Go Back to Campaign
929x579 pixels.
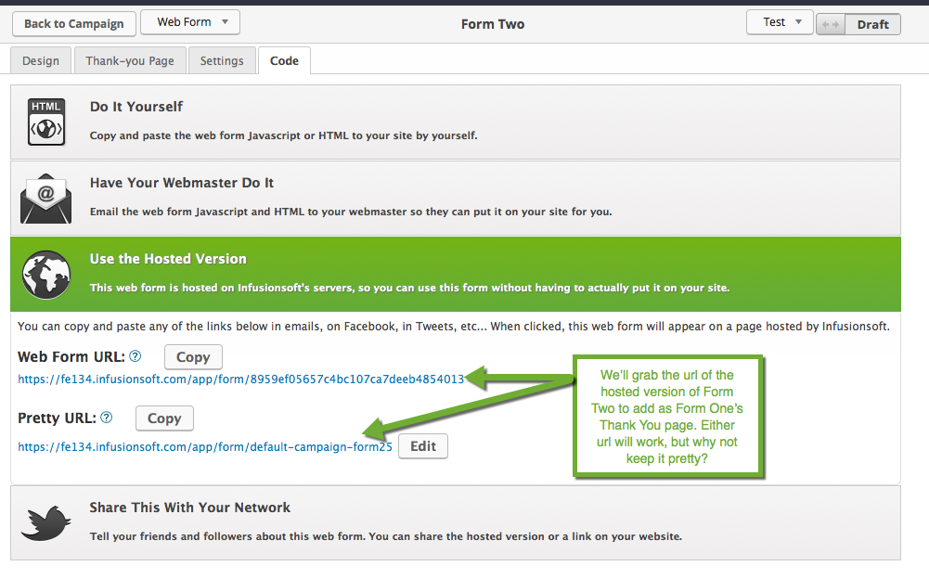[74, 24]
